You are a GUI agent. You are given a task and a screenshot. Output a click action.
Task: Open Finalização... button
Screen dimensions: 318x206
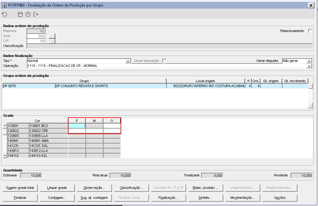168,198
